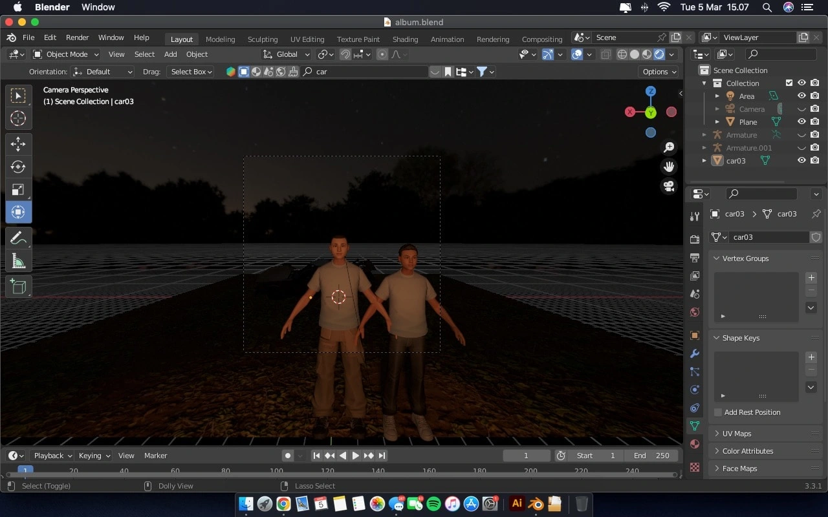Toggle visibility of car03 object
The image size is (828, 517).
click(801, 160)
